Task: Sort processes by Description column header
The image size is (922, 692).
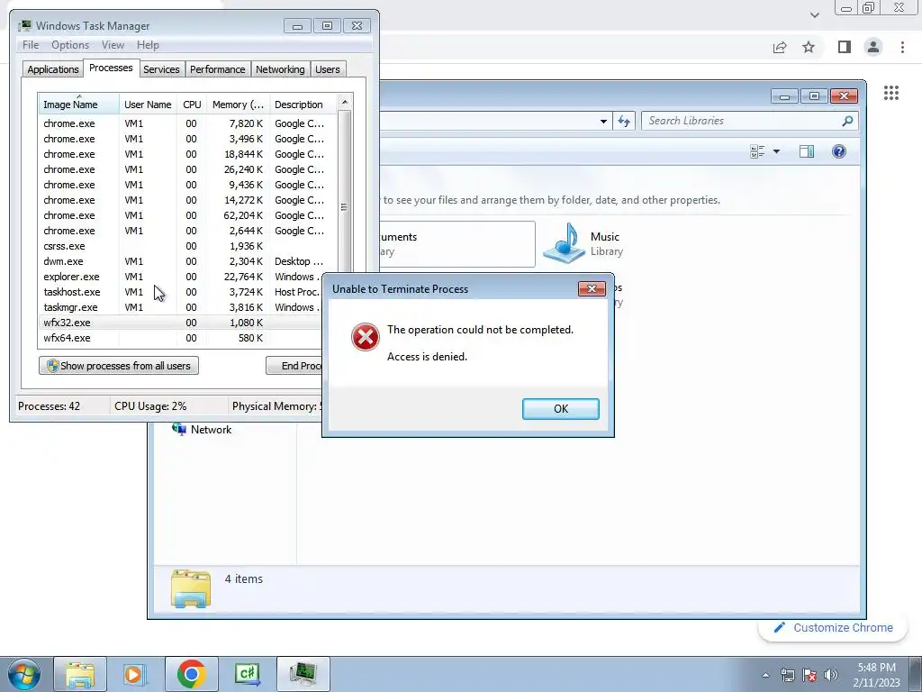Action: click(303, 105)
